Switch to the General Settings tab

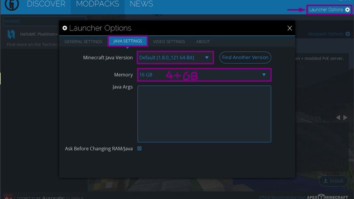coord(83,42)
